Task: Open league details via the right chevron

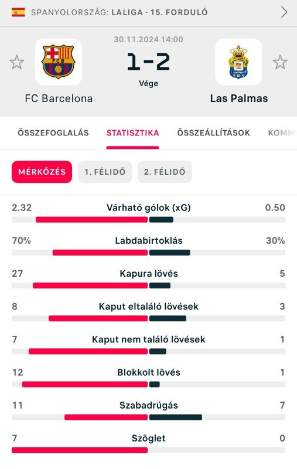Action: tap(284, 12)
